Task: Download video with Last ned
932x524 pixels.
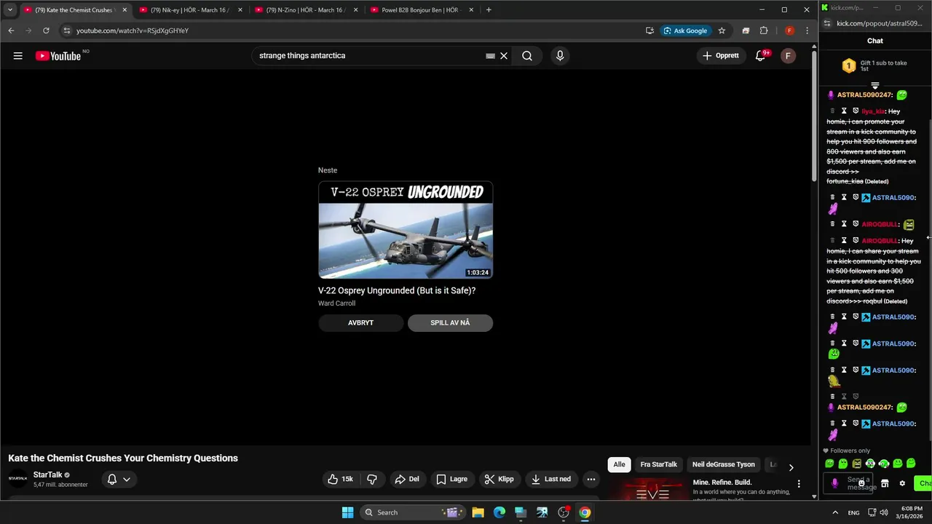Action: (551, 479)
